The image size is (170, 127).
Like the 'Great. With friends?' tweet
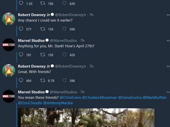click(64, 80)
